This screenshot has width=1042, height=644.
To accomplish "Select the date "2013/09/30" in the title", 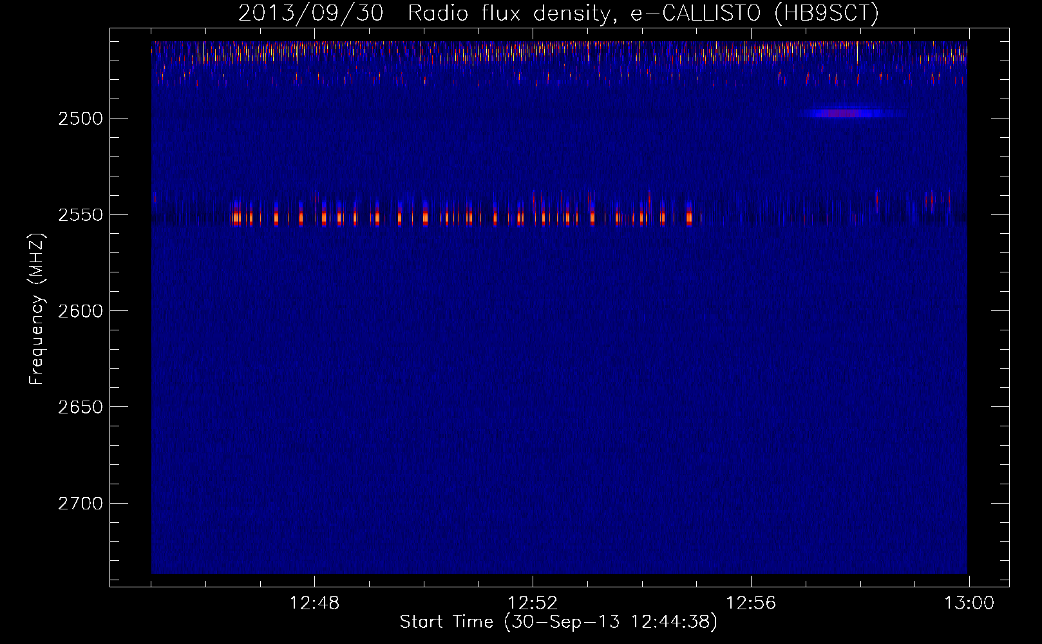I will [311, 13].
